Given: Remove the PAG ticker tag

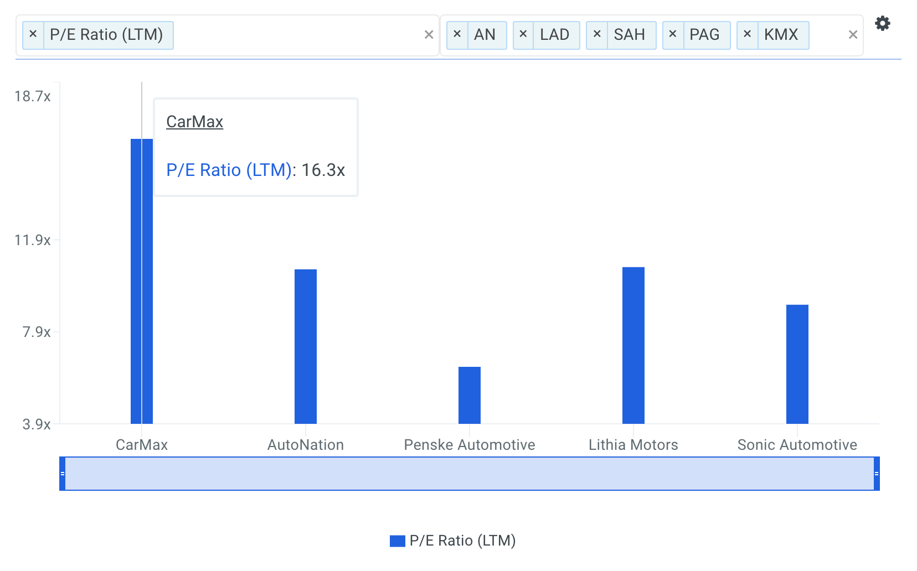Looking at the screenshot, I should coord(673,34).
